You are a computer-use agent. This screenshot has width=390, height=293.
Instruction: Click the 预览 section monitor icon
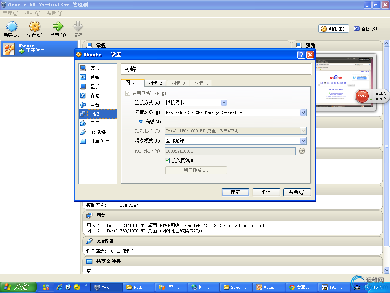pyautogui.click(x=299, y=46)
